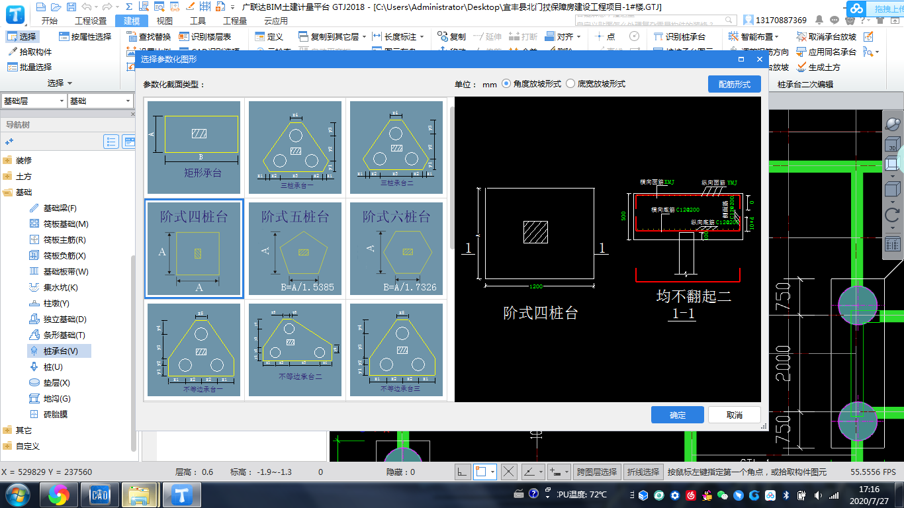Open the 工具 ribbon tab

click(x=197, y=21)
